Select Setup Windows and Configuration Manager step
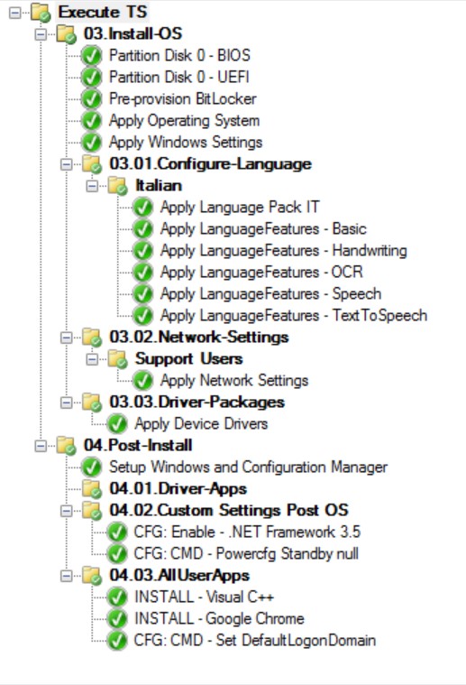The height and width of the screenshot is (685, 466). click(x=248, y=467)
